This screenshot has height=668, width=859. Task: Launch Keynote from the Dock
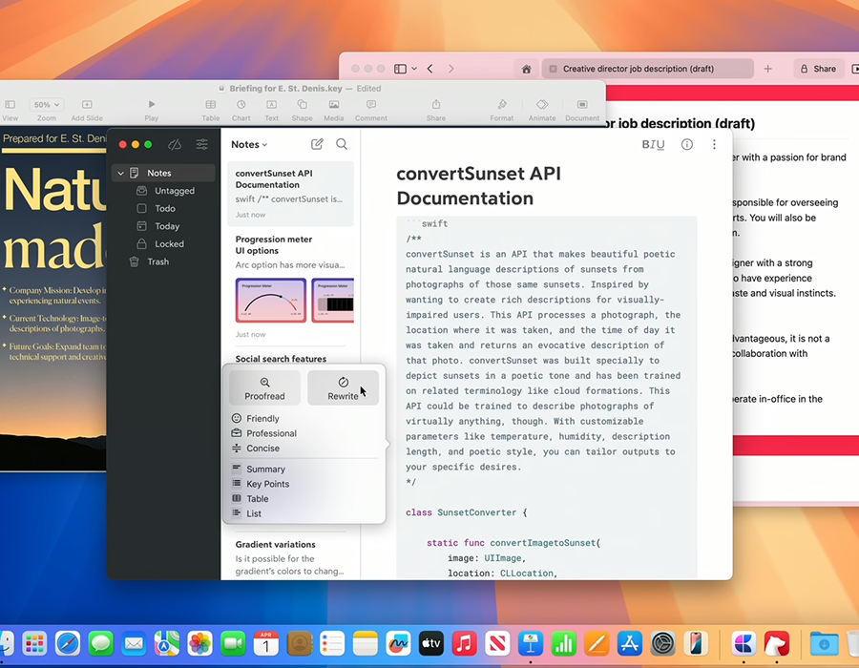pyautogui.click(x=531, y=643)
